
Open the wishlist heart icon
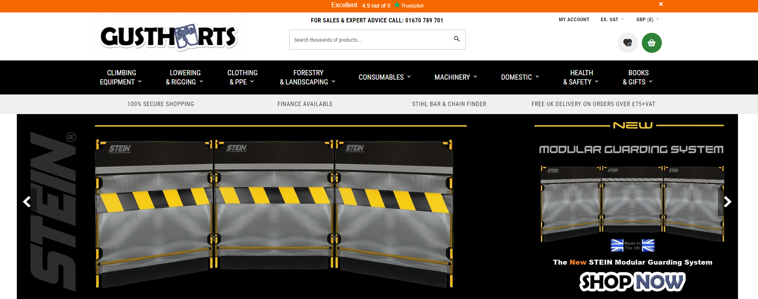point(628,43)
